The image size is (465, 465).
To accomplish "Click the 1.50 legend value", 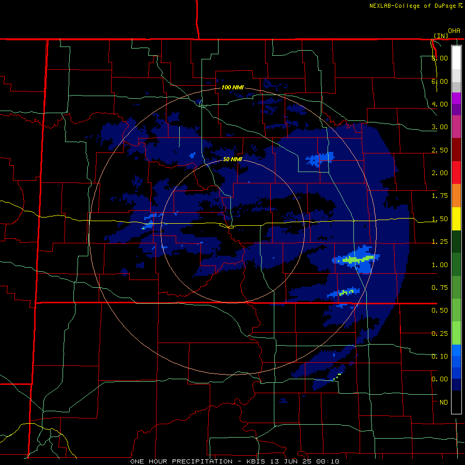I will click(440, 219).
